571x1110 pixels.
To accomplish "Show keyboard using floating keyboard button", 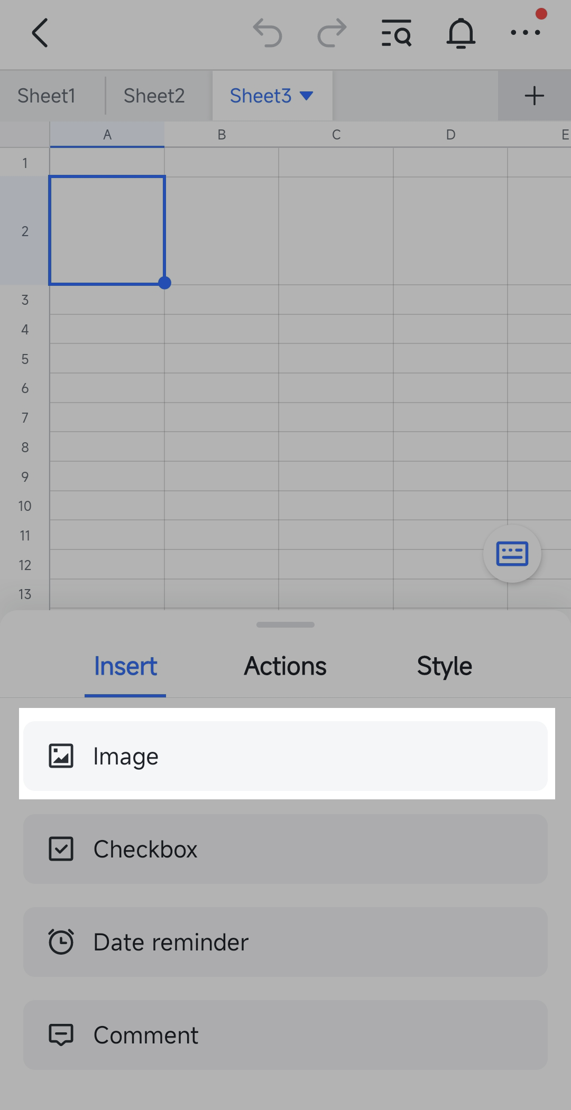I will 512,554.
